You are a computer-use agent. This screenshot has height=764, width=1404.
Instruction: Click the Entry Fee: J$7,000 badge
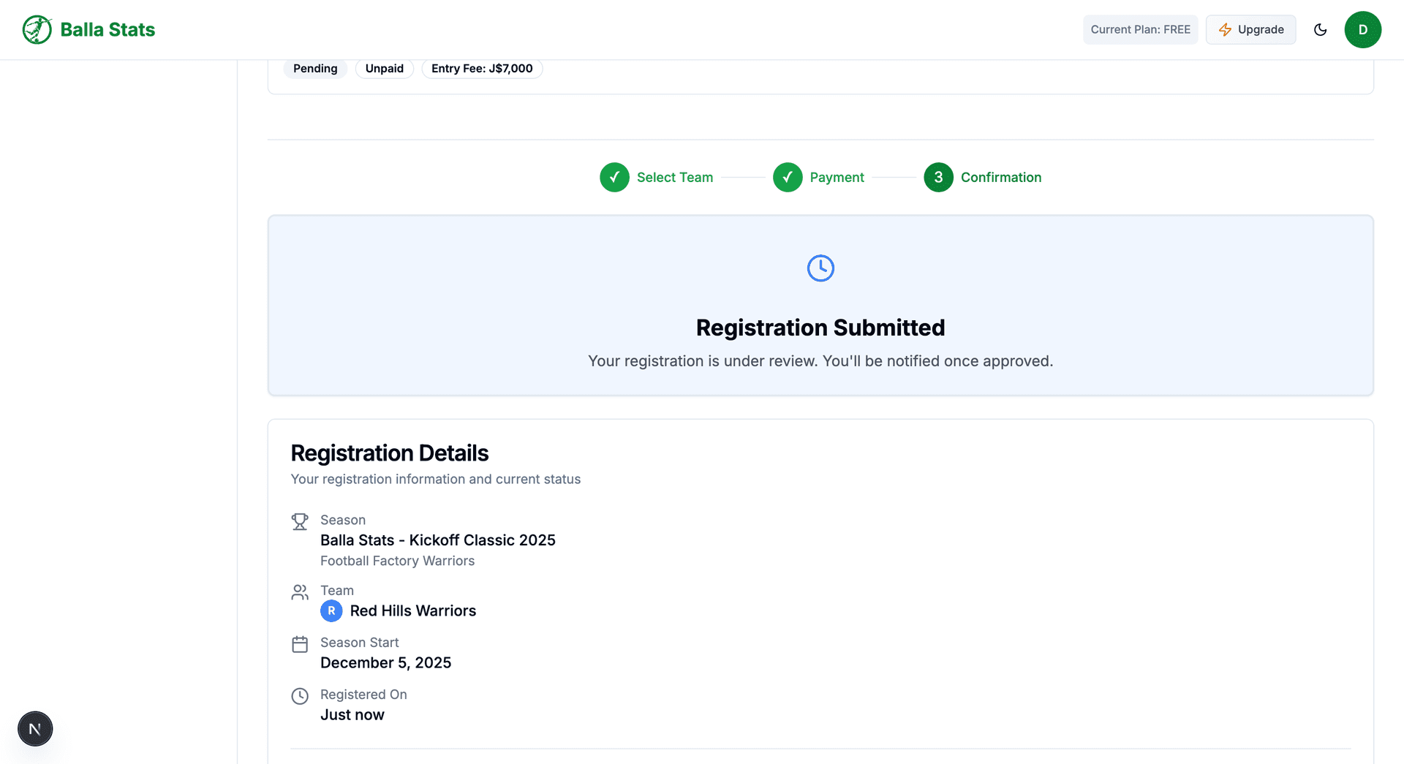click(x=481, y=68)
